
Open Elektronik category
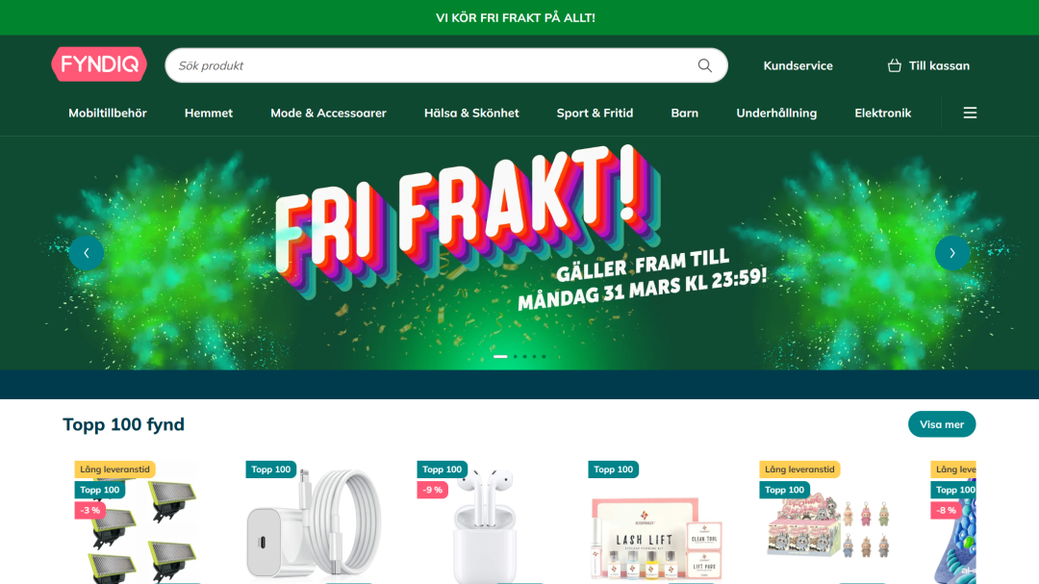882,113
